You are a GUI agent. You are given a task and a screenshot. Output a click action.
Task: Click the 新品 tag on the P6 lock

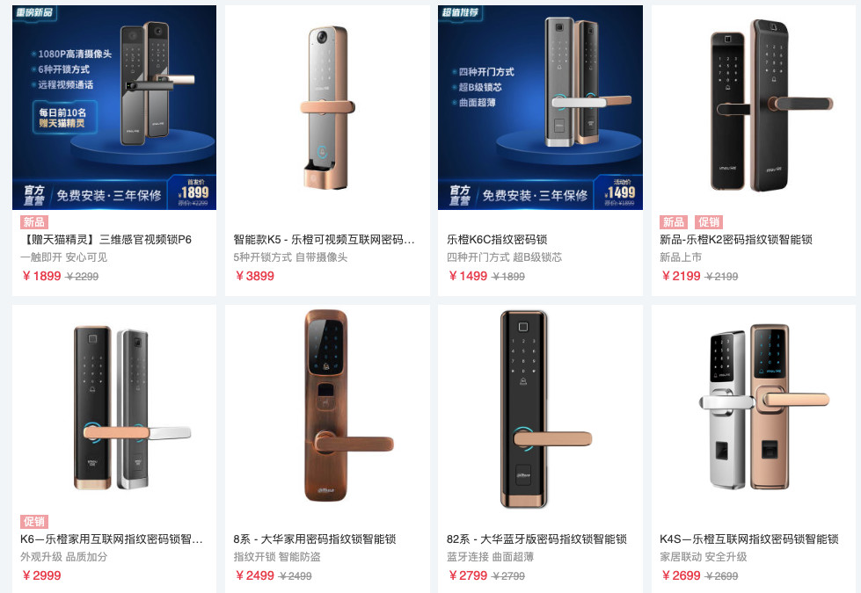pyautogui.click(x=34, y=222)
